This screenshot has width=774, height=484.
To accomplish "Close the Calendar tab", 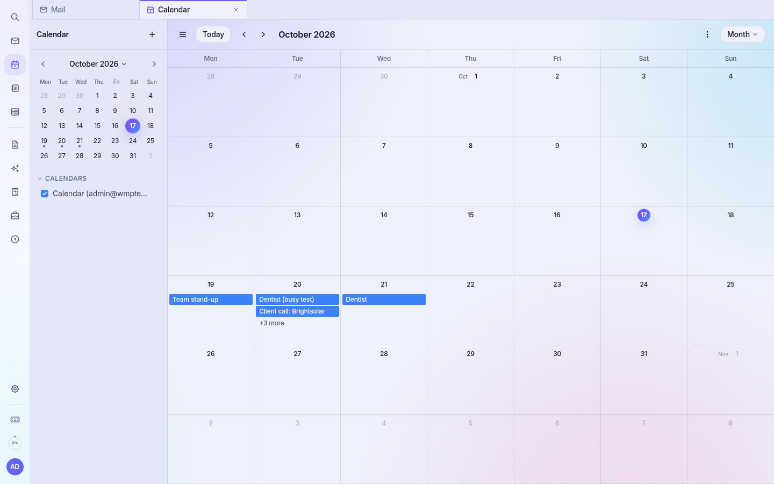I will pyautogui.click(x=236, y=10).
